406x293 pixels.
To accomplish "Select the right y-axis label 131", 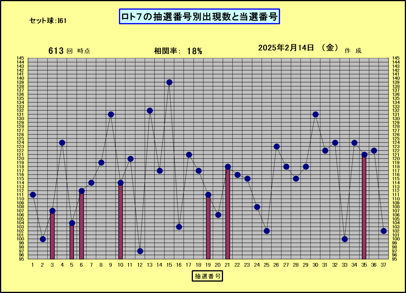I will coord(395,115).
